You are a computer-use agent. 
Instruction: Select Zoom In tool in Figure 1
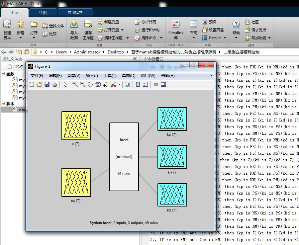pyautogui.click(x=75, y=84)
